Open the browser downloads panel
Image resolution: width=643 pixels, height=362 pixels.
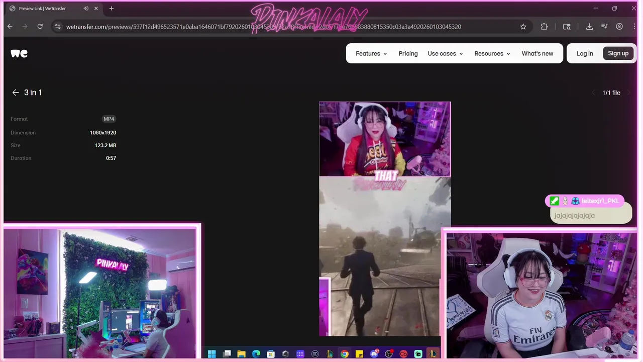(x=589, y=27)
